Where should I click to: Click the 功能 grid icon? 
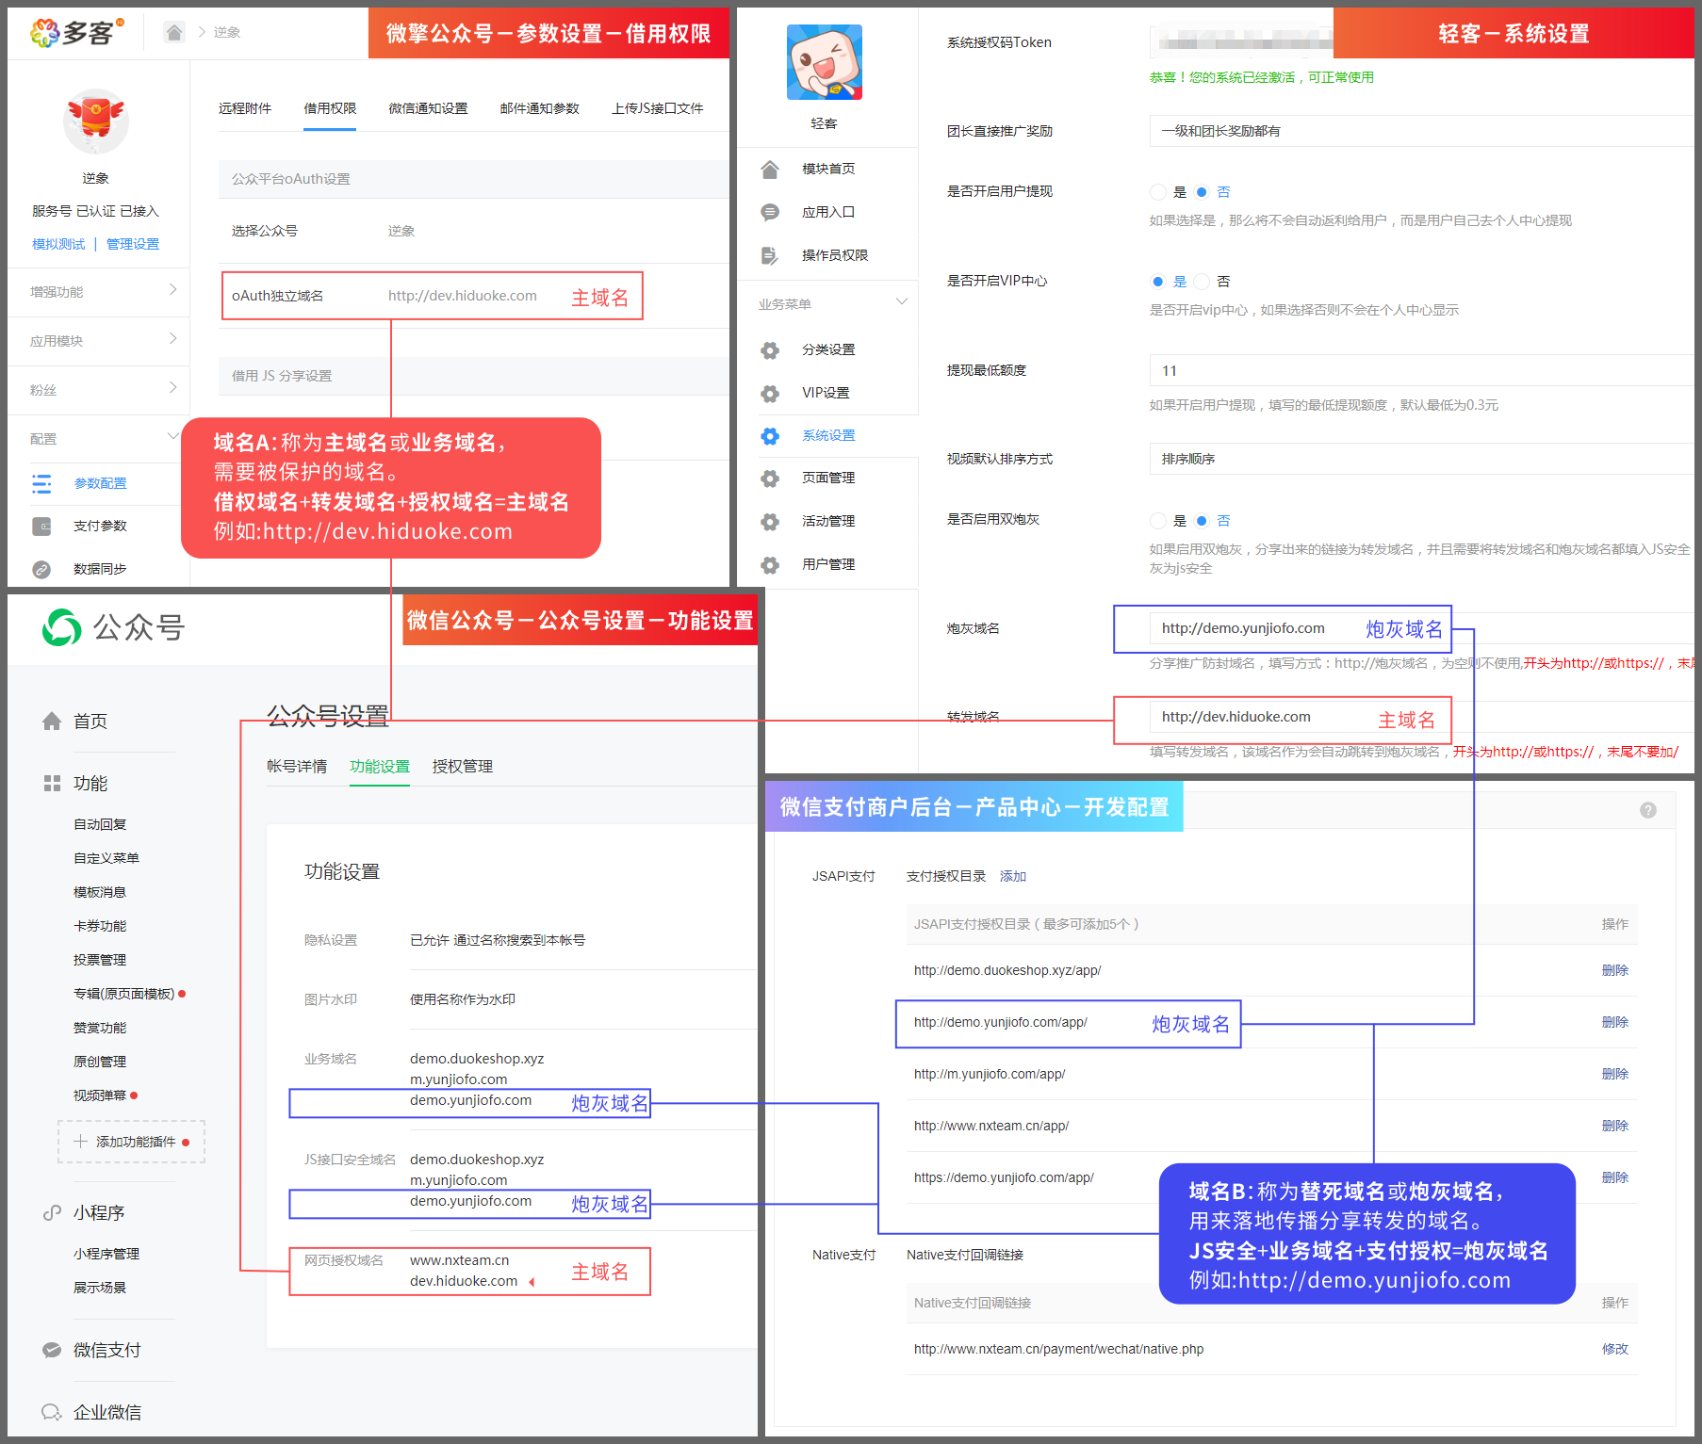point(52,784)
